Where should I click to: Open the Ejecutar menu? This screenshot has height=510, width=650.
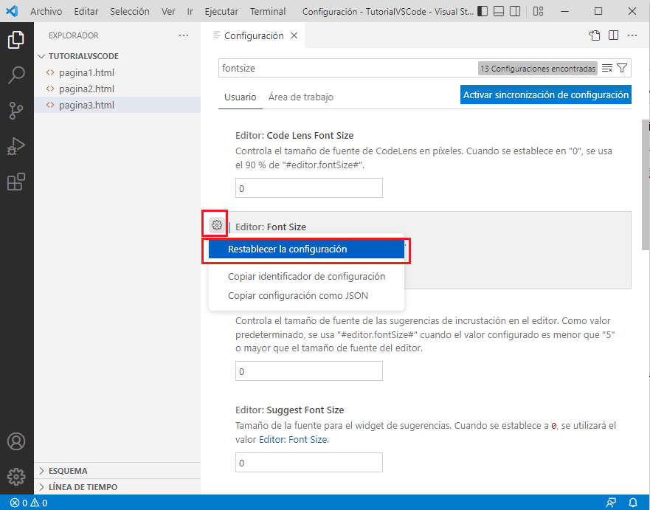[x=221, y=11]
